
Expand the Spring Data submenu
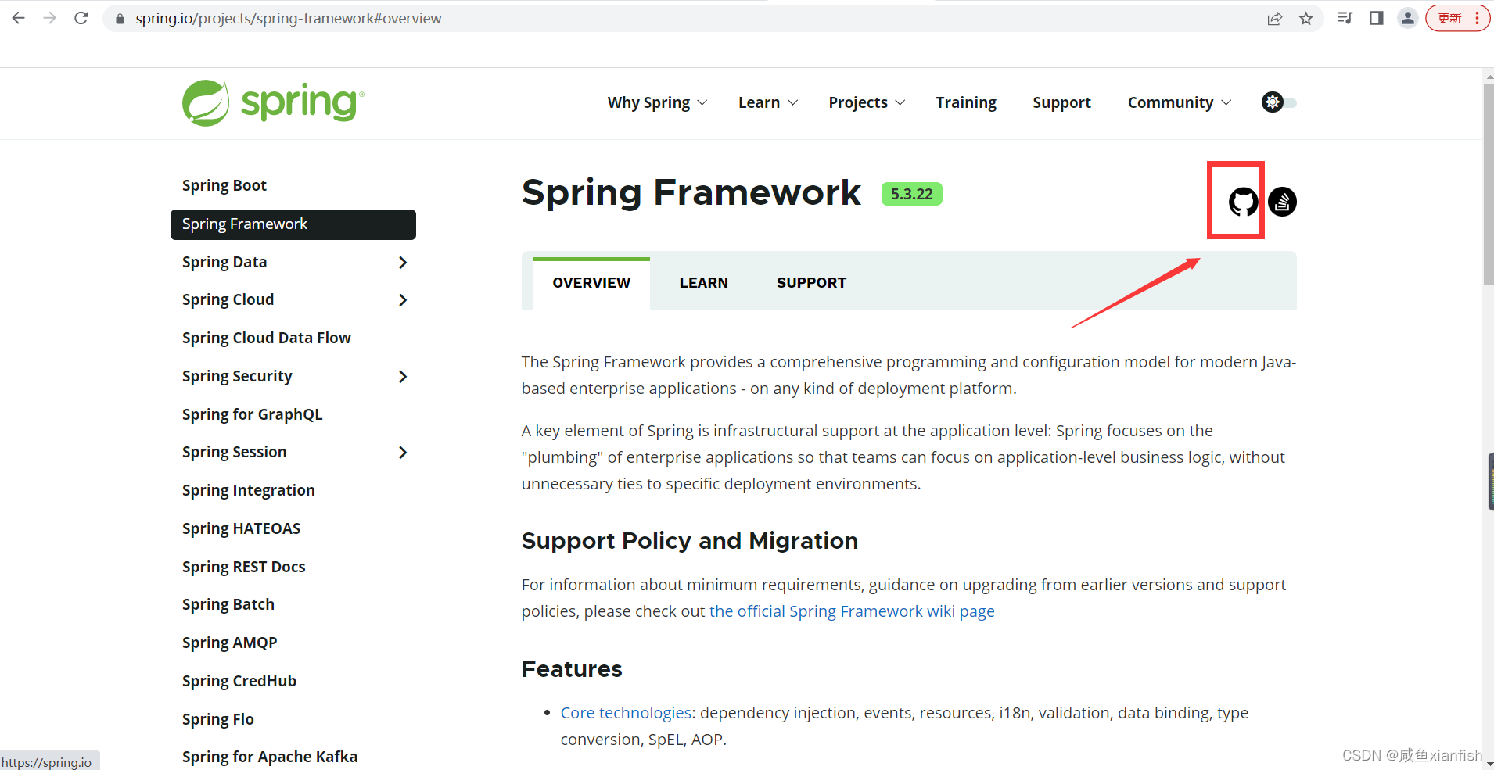tap(403, 262)
